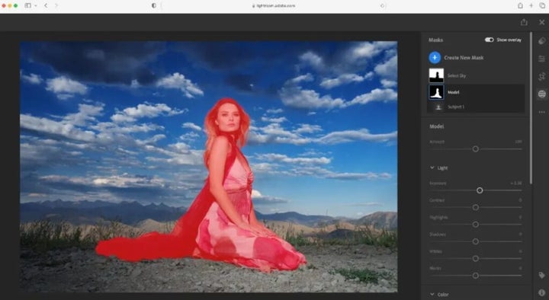549x300 pixels.
Task: Open the Healing brush tool in right sidebar
Action: [x=542, y=40]
